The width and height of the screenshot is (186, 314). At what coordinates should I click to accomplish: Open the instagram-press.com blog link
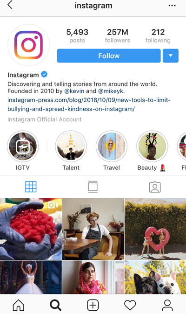(x=89, y=105)
